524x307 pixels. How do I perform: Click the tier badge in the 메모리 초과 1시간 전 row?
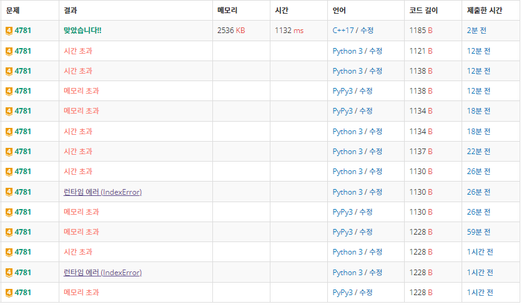click(9, 293)
